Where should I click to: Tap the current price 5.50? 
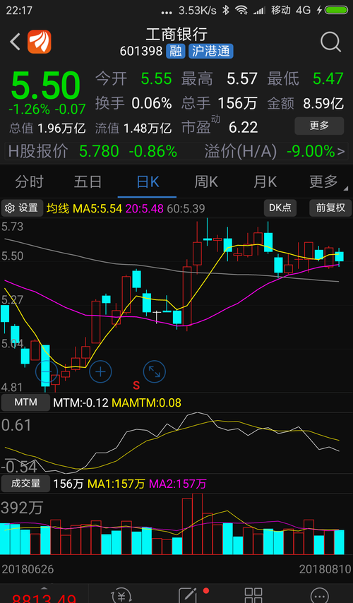pos(45,86)
